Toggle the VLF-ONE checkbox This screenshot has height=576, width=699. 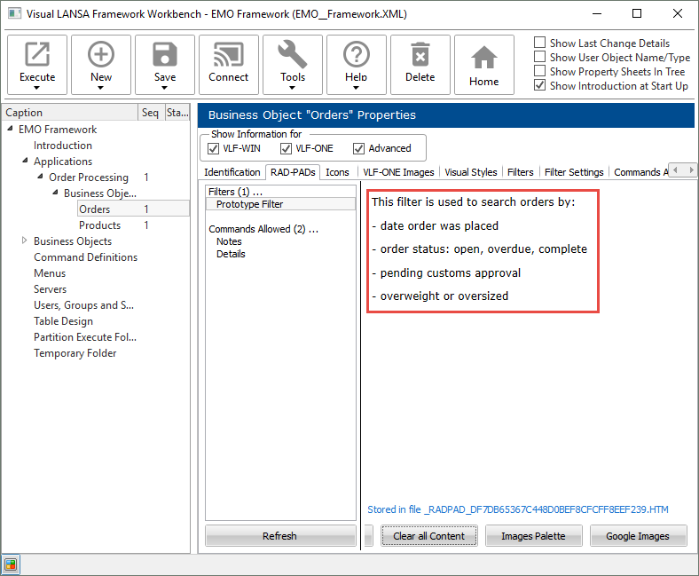286,148
